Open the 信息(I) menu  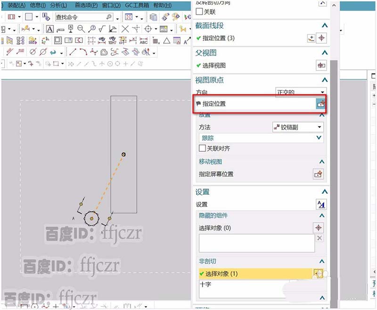coord(38,5)
